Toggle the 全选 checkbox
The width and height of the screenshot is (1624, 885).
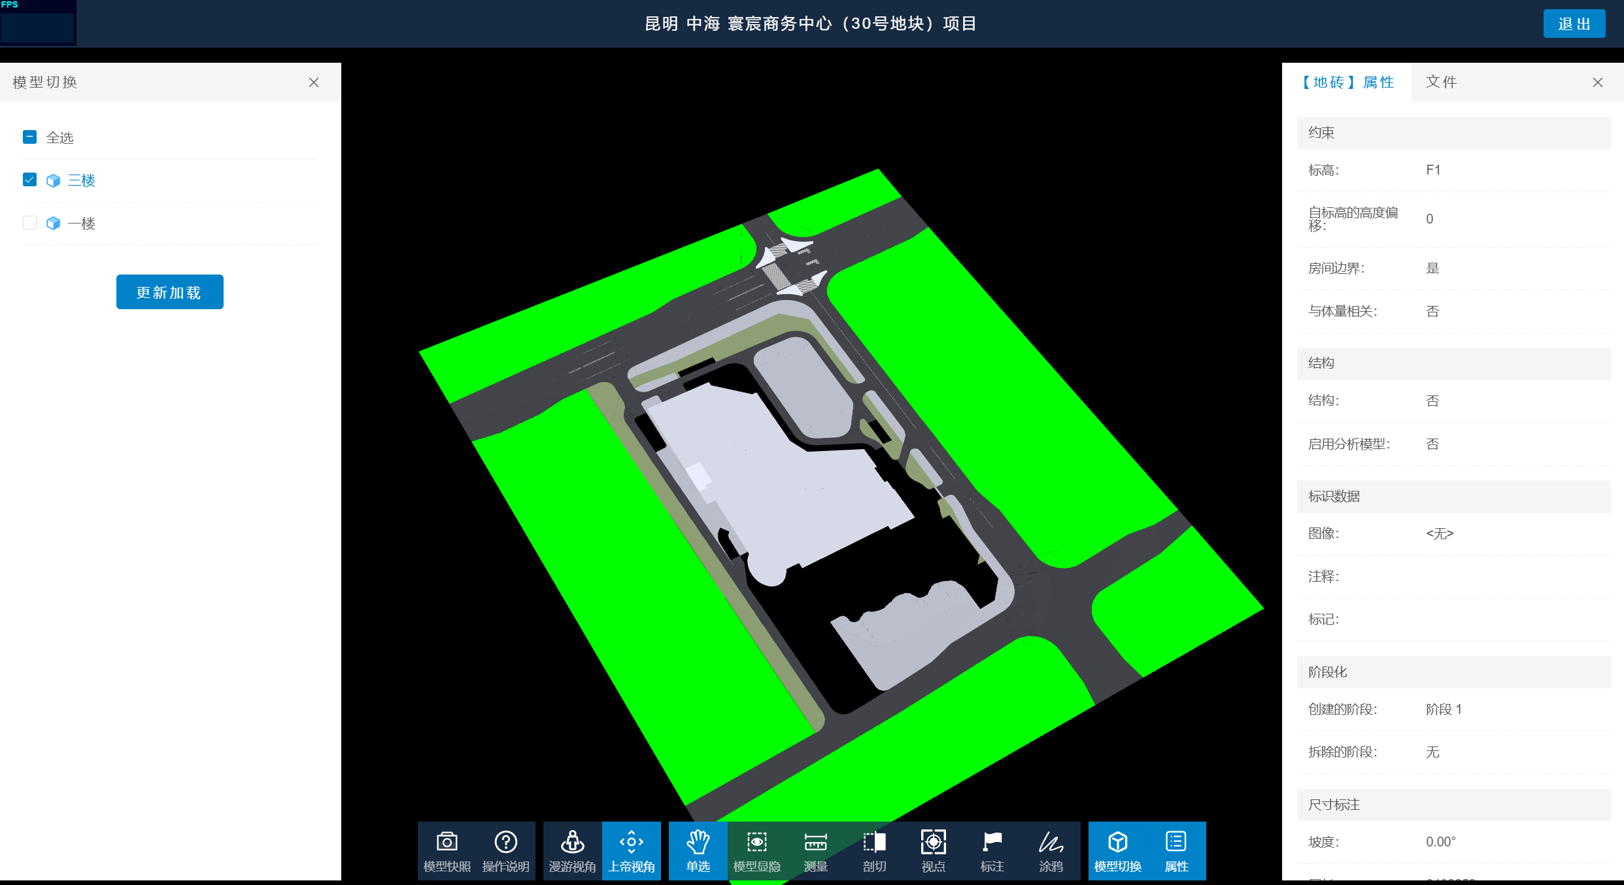[29, 137]
